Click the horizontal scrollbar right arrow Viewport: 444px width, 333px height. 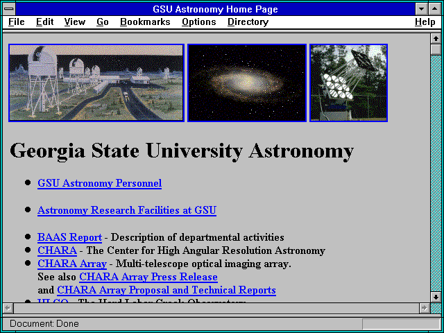click(424, 308)
